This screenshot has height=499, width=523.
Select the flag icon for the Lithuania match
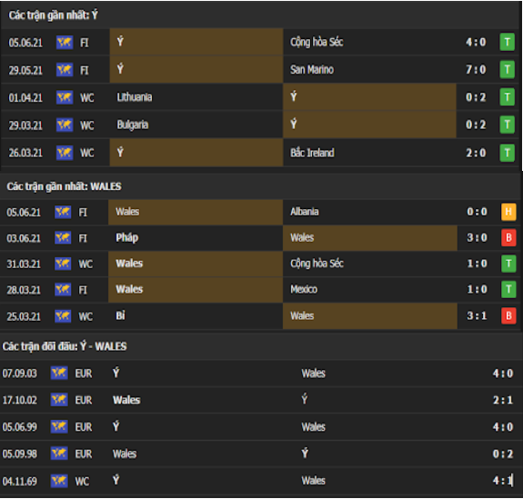coord(65,97)
